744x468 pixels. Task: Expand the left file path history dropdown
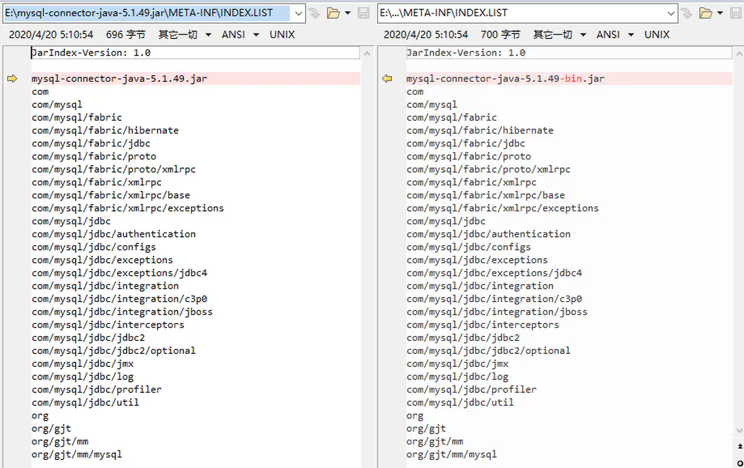298,13
